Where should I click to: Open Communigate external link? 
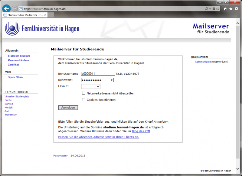[203, 62]
